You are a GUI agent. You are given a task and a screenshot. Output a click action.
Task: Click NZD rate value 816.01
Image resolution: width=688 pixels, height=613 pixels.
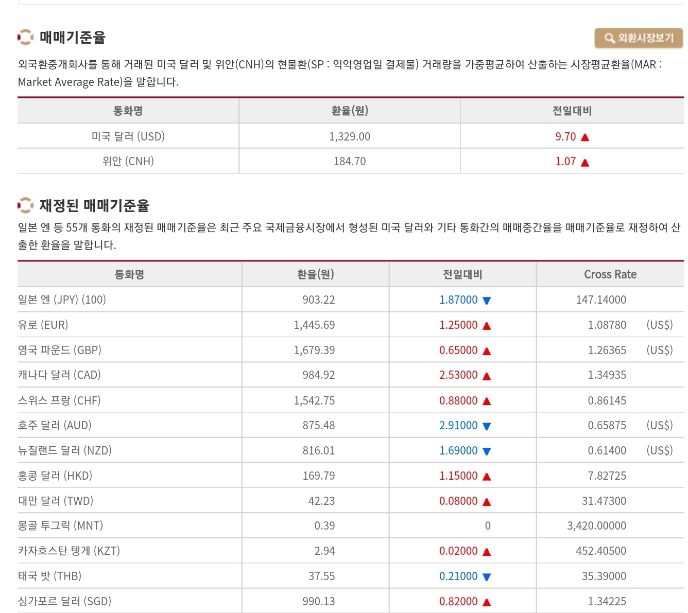[319, 450]
